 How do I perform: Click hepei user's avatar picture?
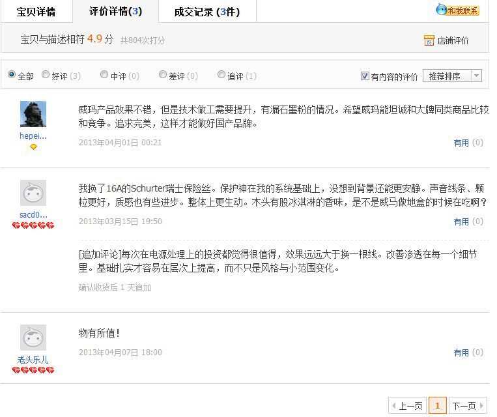click(33, 114)
